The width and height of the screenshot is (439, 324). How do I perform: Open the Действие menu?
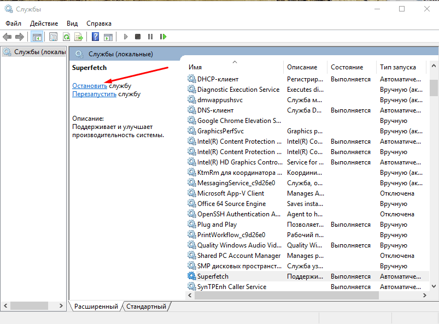pyautogui.click(x=44, y=23)
